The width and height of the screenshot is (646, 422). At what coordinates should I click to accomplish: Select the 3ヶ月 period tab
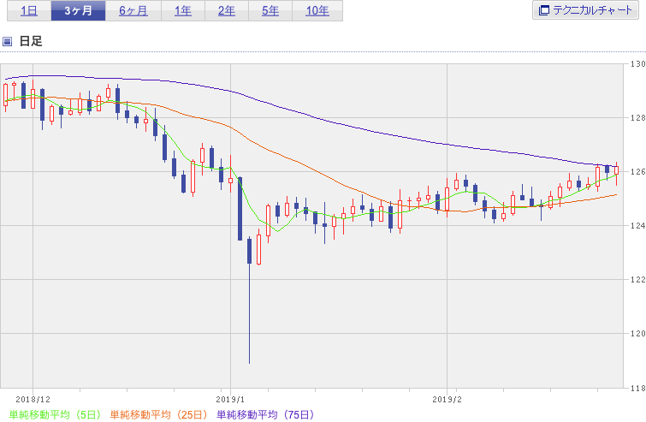pyautogui.click(x=78, y=11)
